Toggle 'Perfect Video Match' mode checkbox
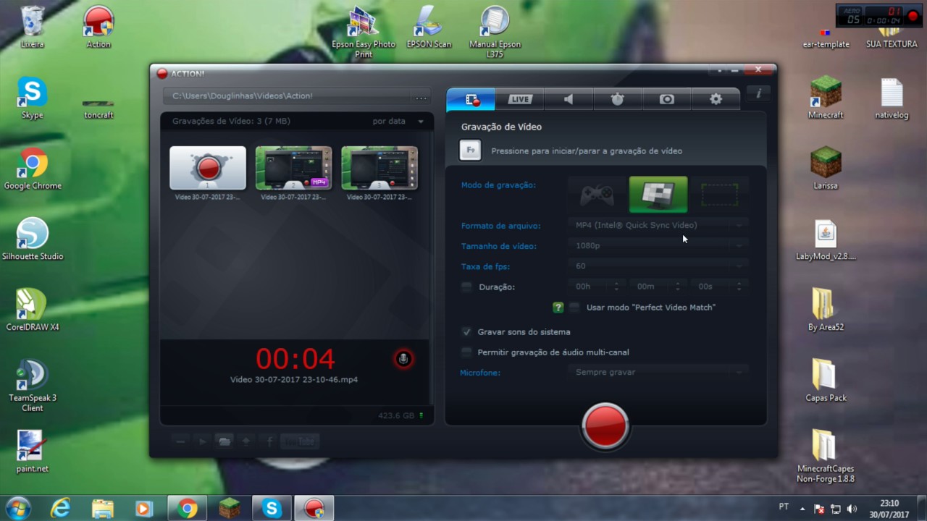 (574, 308)
